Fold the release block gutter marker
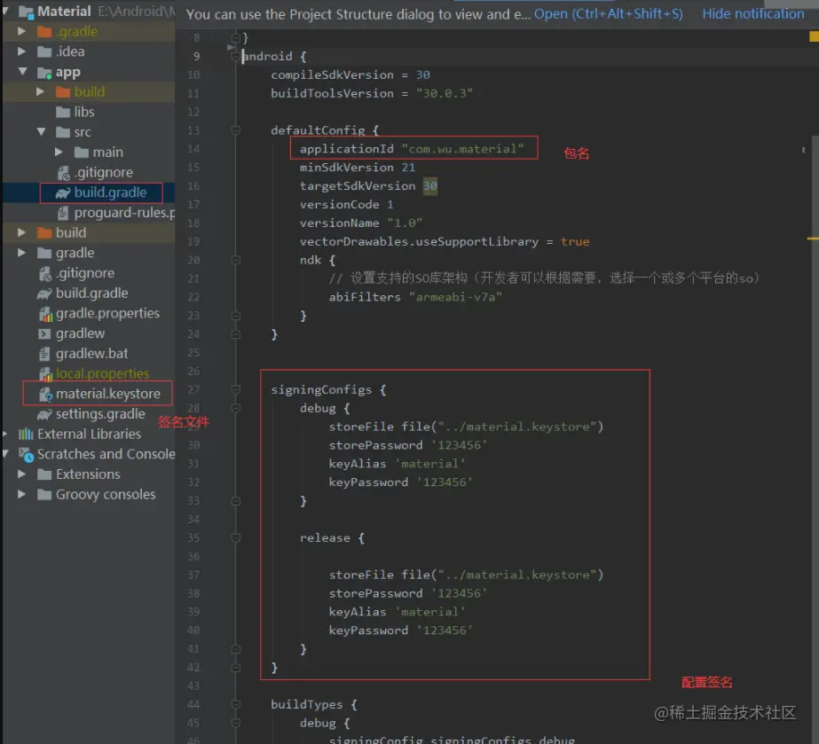 click(235, 537)
